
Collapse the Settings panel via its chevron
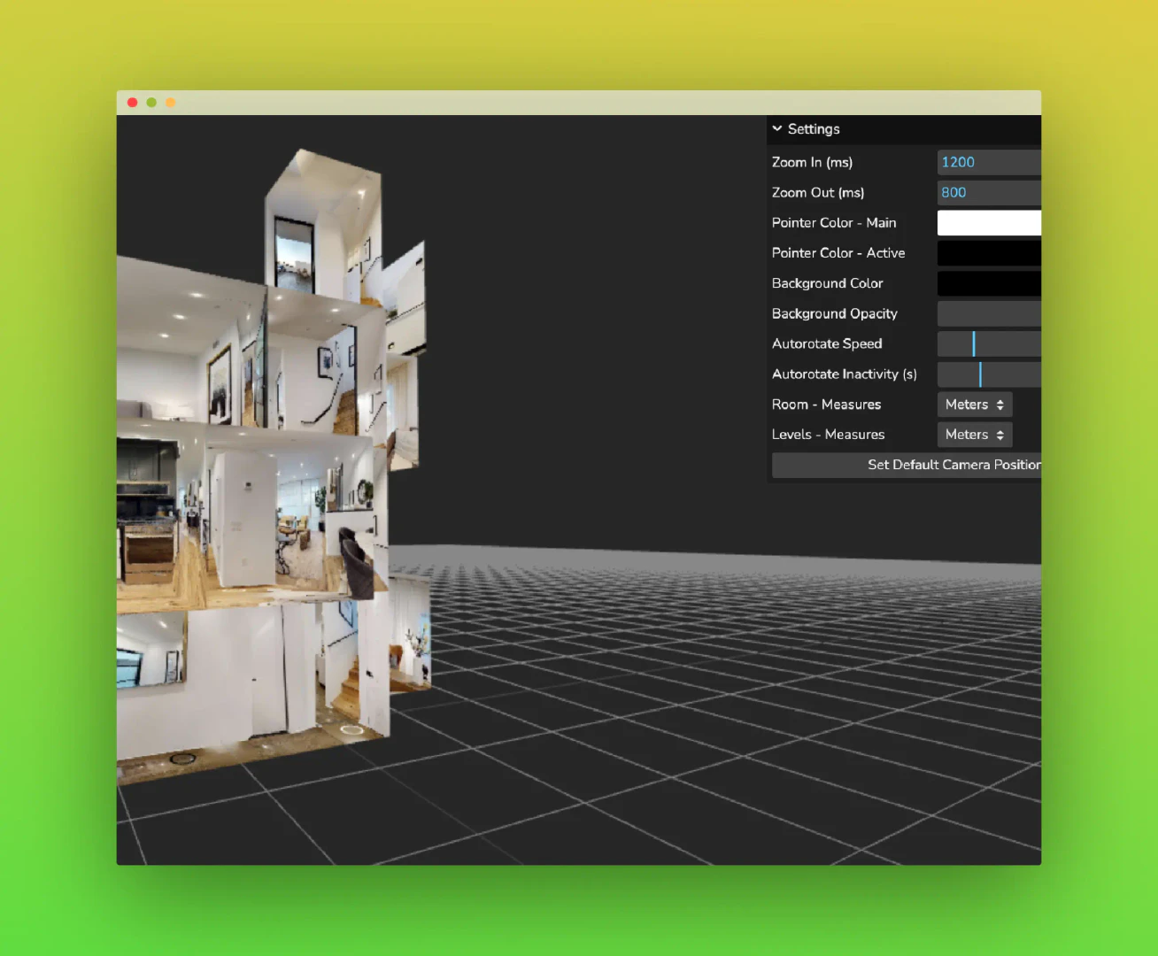tap(778, 128)
